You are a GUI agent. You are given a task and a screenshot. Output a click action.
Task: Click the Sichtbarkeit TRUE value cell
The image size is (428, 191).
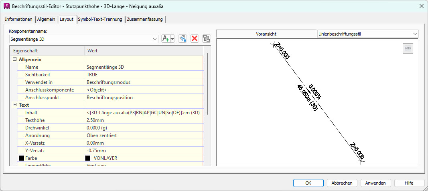pos(144,75)
